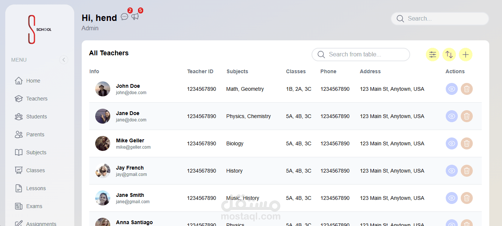Click the Mike Geller teacher name
The height and width of the screenshot is (226, 502).
click(x=130, y=140)
